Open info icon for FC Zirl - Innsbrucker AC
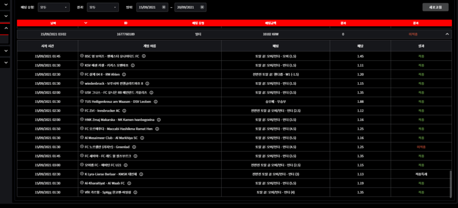Screen dimensions: 458x208 [124, 111]
